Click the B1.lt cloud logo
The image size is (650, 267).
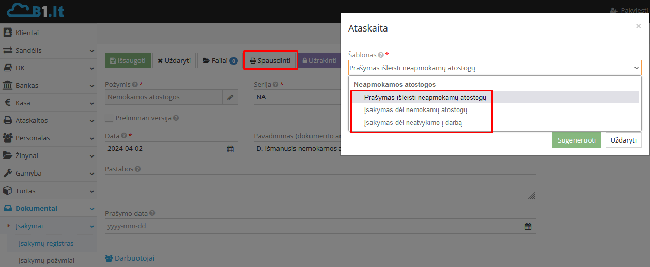pyautogui.click(x=36, y=11)
